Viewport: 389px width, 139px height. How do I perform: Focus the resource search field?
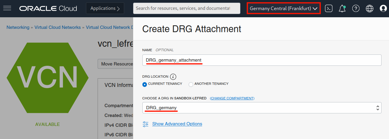187,8
